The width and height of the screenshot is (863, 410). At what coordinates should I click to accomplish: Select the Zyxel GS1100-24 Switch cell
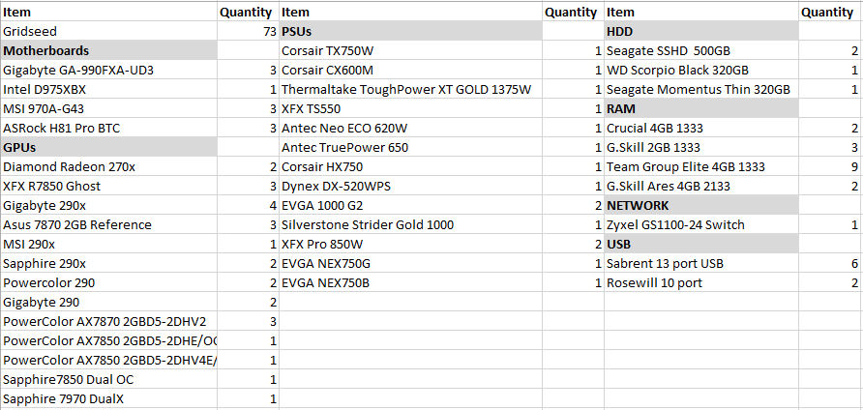(701, 224)
